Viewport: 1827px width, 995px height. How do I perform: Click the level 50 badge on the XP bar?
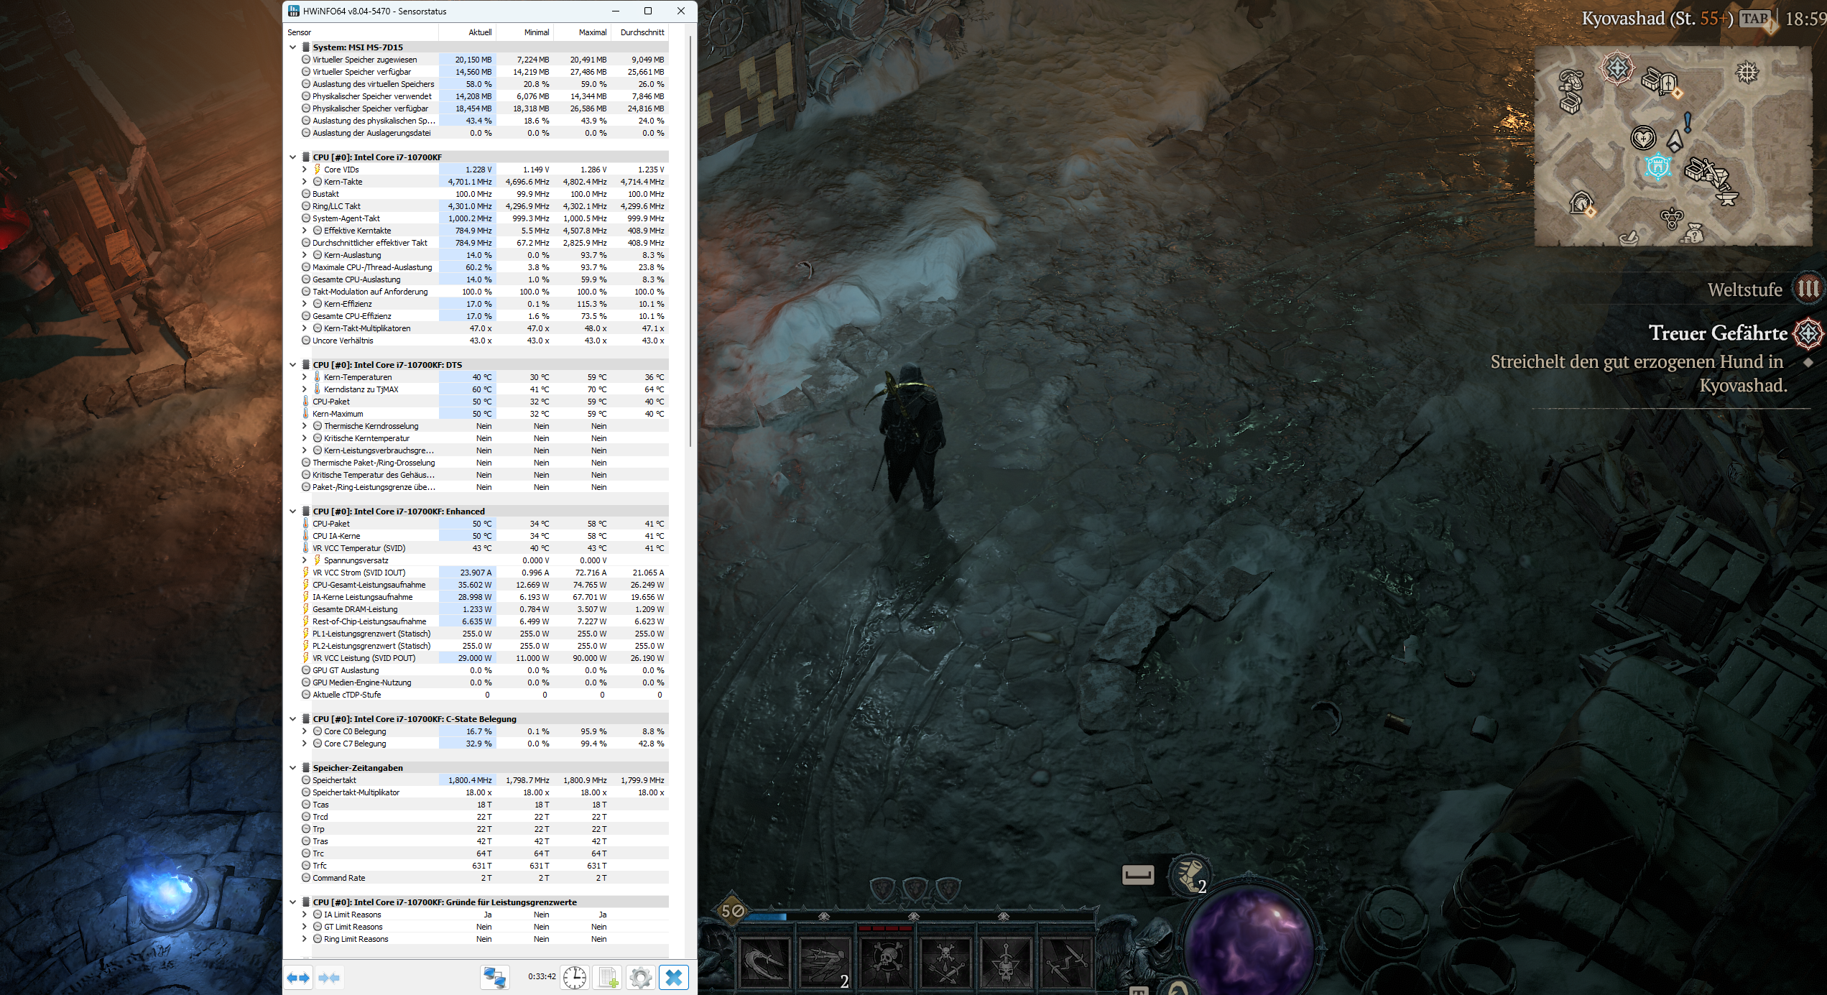pyautogui.click(x=732, y=911)
